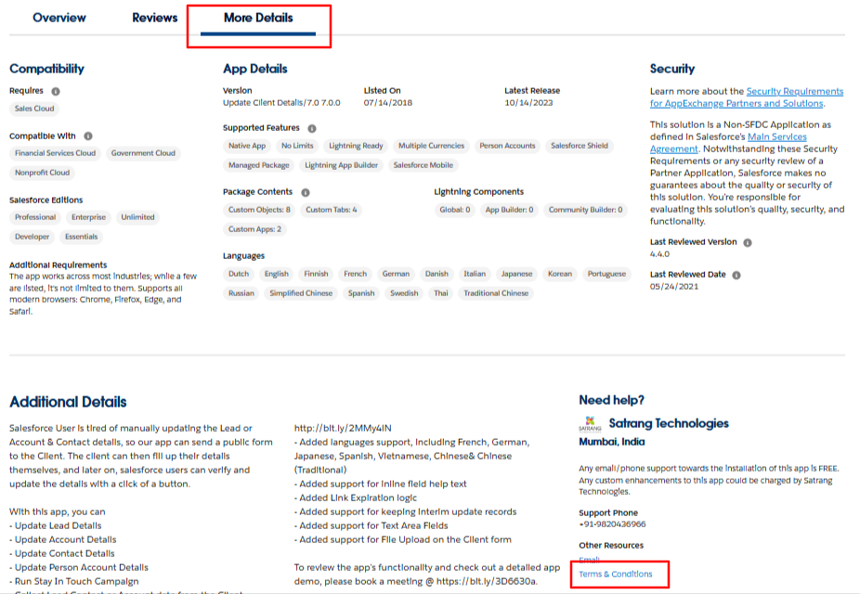Click the App Builder: 0 tag
860x594 pixels.
(x=509, y=210)
